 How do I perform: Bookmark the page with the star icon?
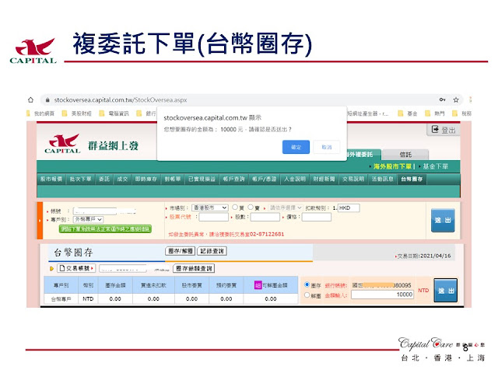pyautogui.click(x=456, y=100)
